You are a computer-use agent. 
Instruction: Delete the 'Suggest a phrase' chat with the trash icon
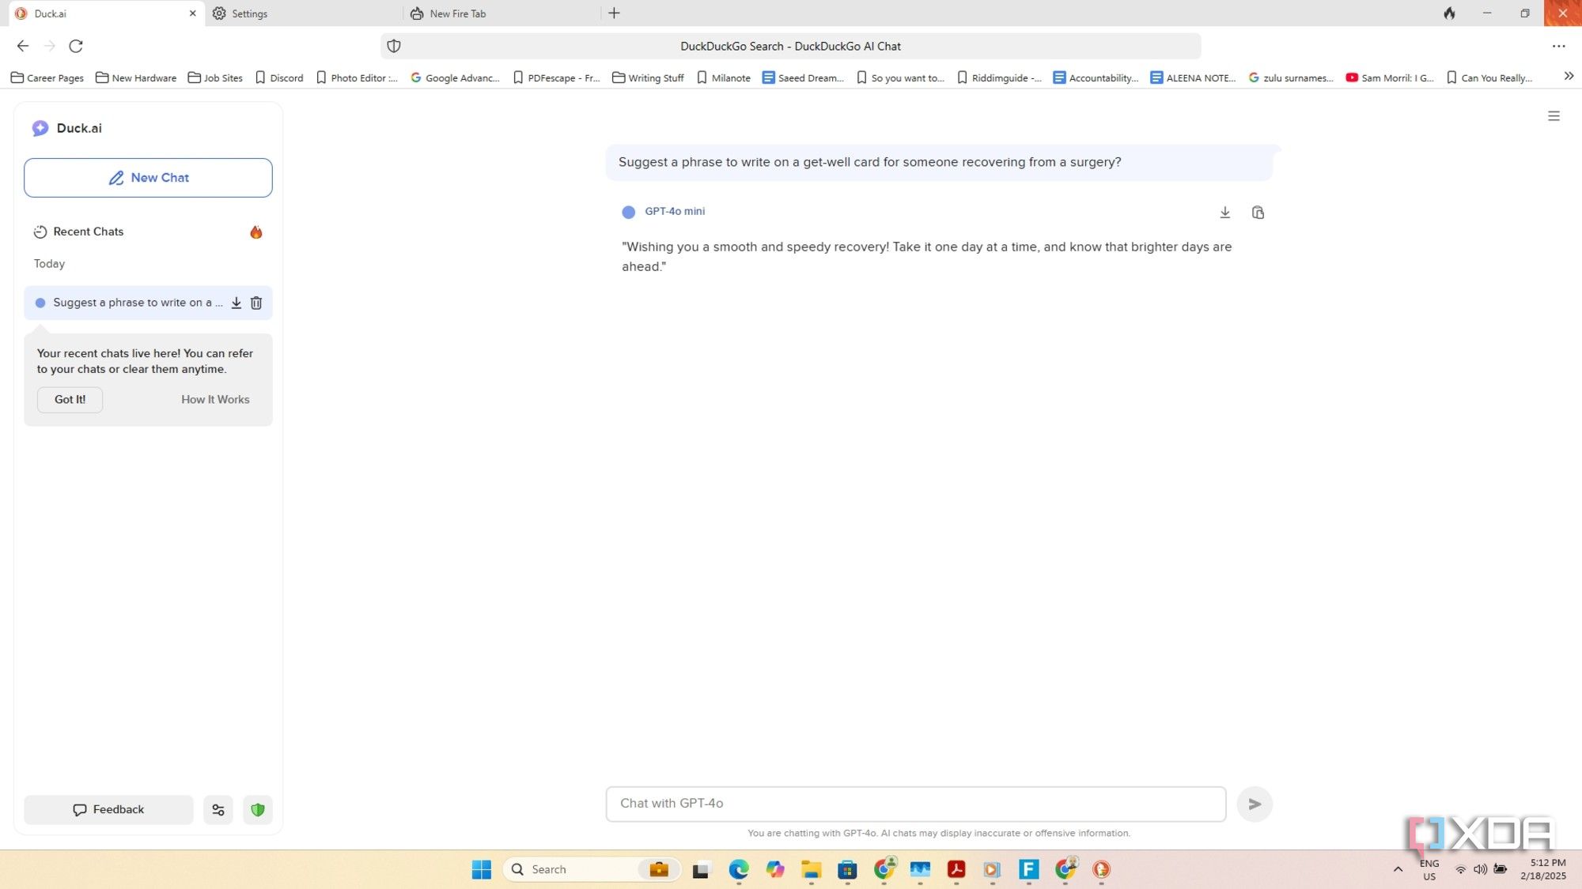(x=256, y=303)
